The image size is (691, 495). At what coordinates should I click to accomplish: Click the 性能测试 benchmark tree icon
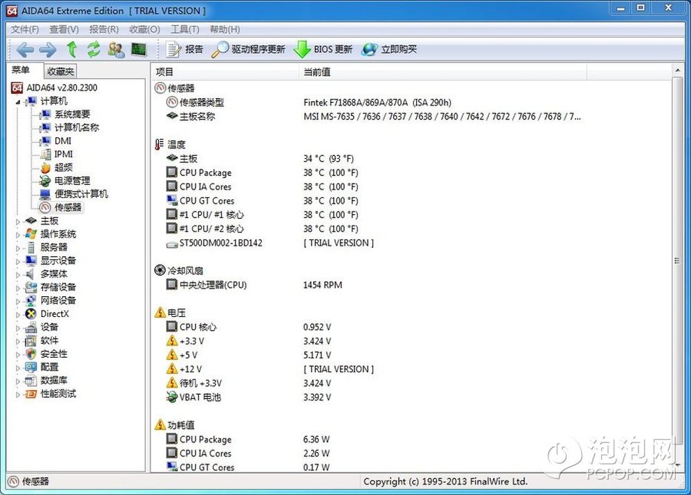coord(31,394)
